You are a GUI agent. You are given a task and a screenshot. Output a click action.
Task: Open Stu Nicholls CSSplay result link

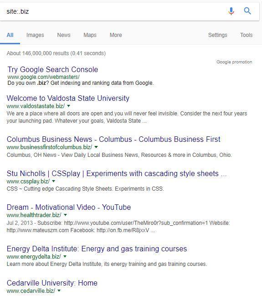pyautogui.click(x=117, y=173)
